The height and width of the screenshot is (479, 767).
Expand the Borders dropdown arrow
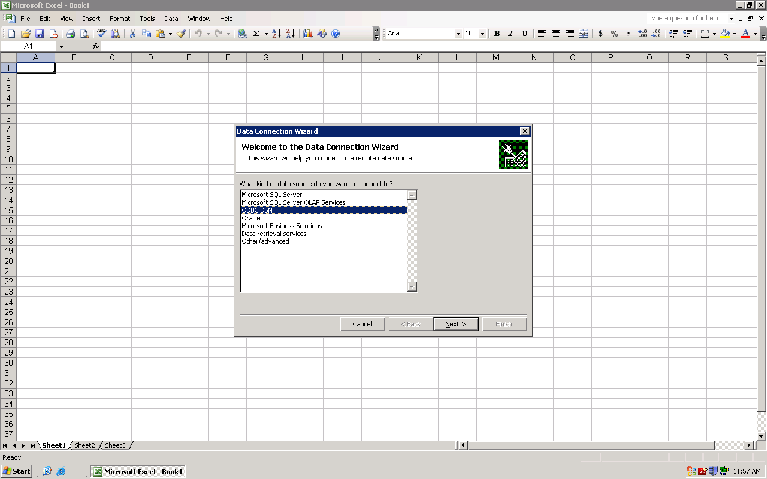point(714,34)
